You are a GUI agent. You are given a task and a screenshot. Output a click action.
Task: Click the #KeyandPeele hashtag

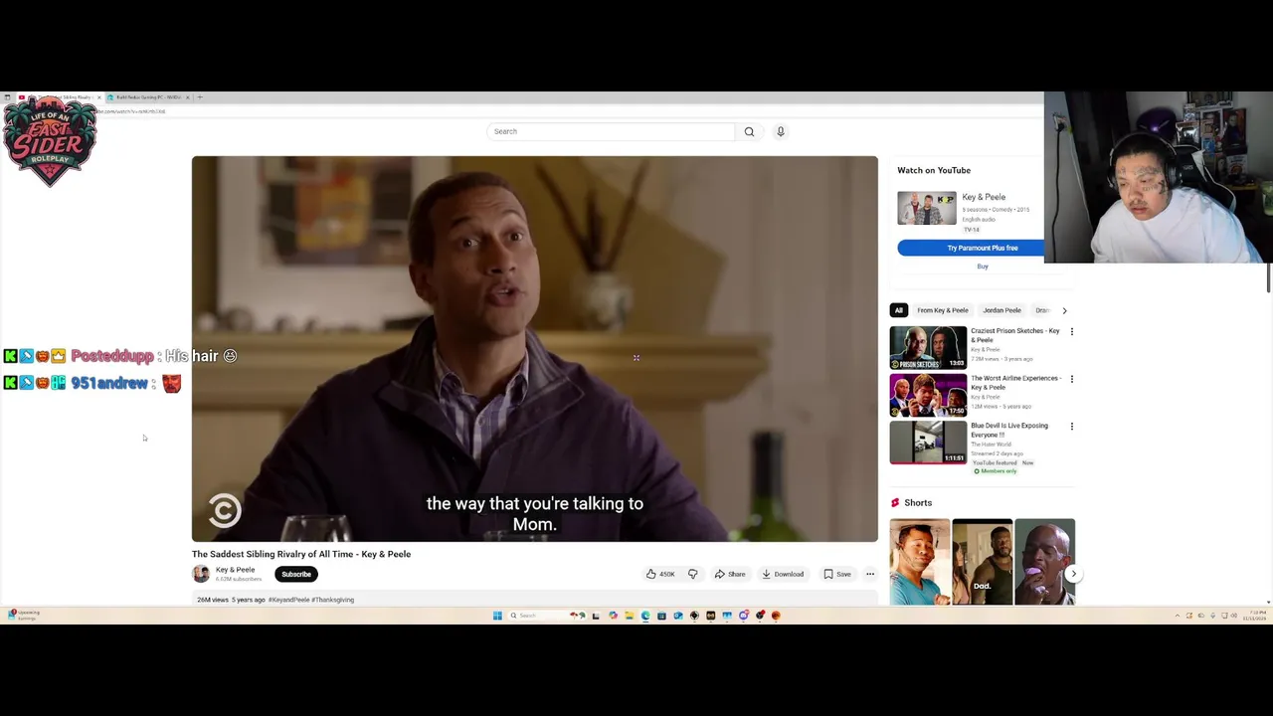(288, 600)
